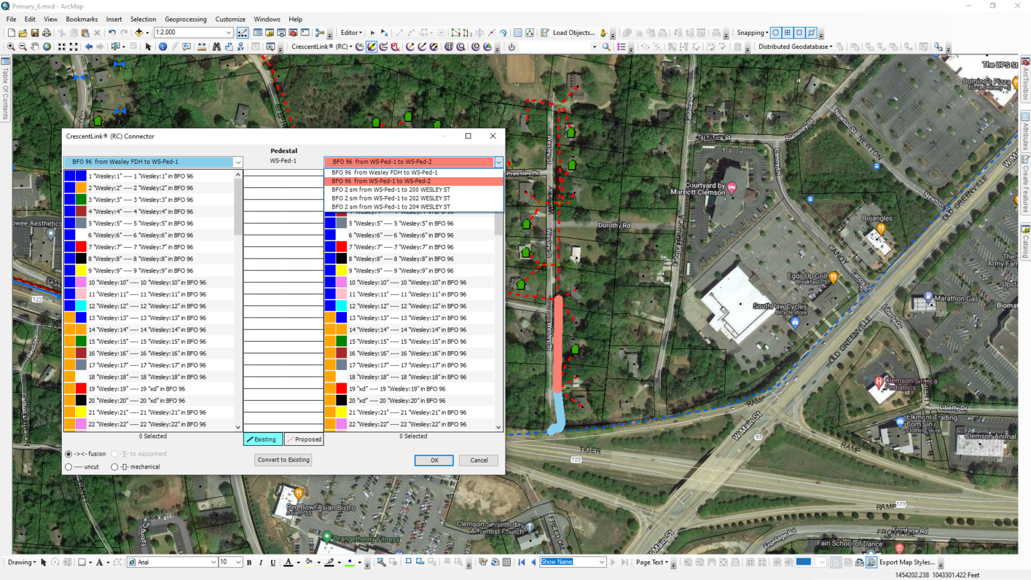Click OK to confirm connector assignments
1031x580 pixels.
[434, 460]
